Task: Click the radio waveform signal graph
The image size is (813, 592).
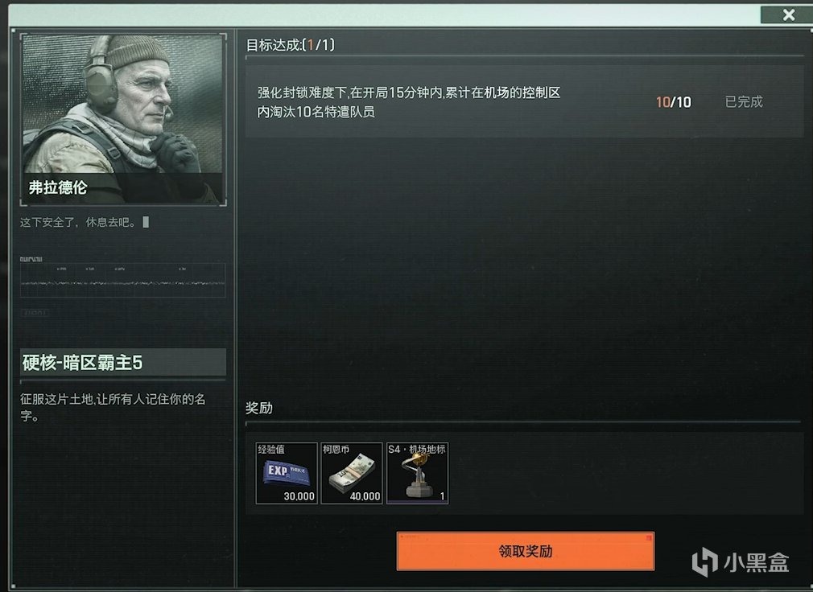Action: tap(123, 280)
